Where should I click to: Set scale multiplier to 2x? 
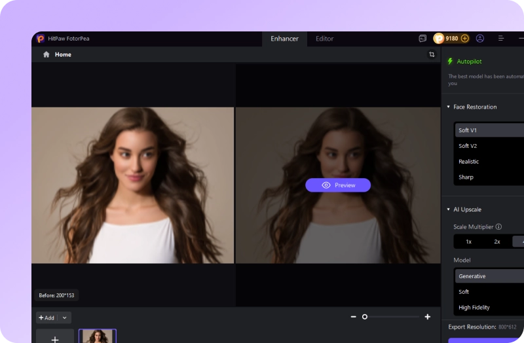point(497,242)
